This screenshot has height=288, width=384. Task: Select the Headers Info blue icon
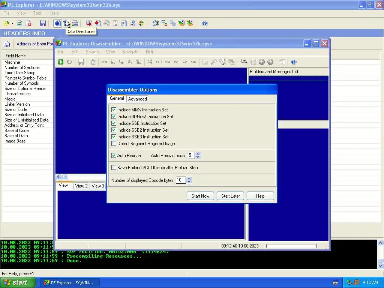coord(57,24)
